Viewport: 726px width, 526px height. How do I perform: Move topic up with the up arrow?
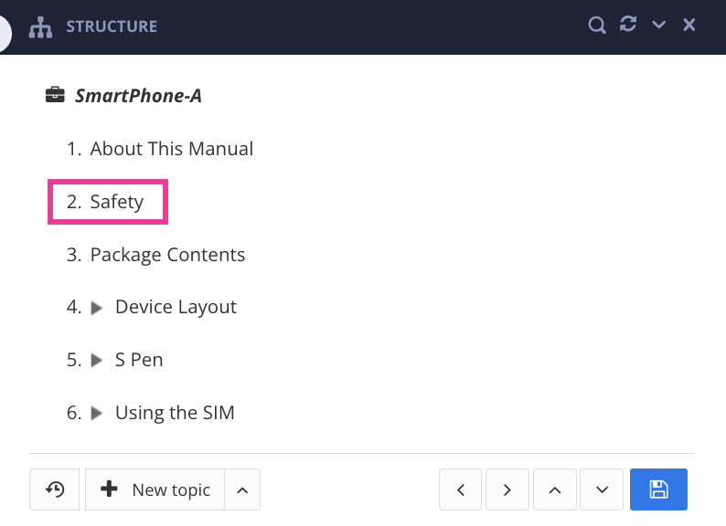point(555,489)
